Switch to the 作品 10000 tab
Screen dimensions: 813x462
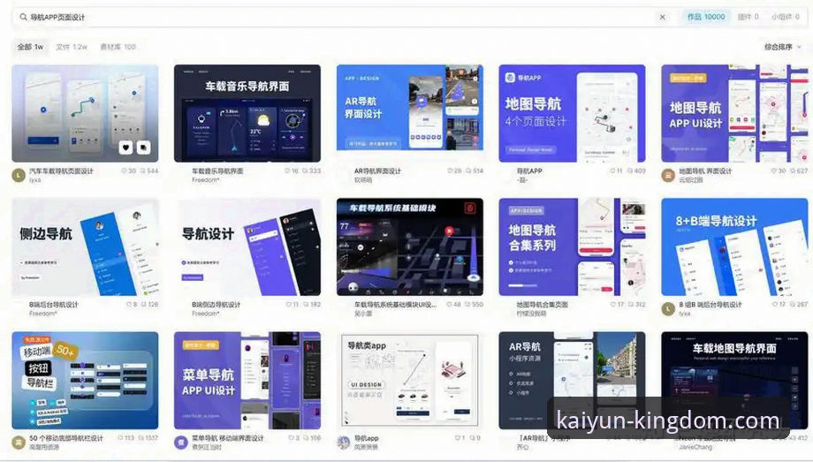706,17
